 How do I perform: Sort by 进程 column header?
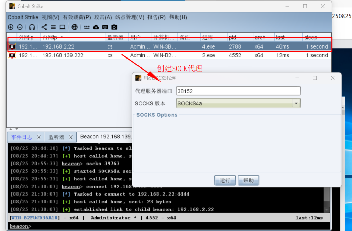point(214,37)
